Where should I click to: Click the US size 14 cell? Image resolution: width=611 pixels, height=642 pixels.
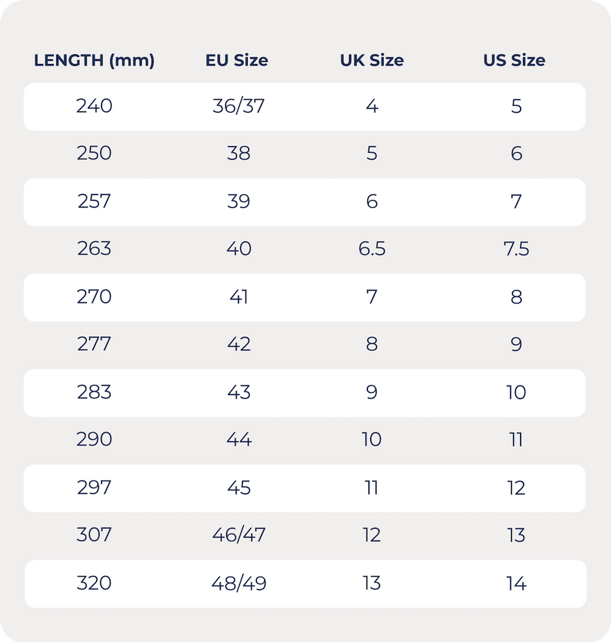click(516, 583)
